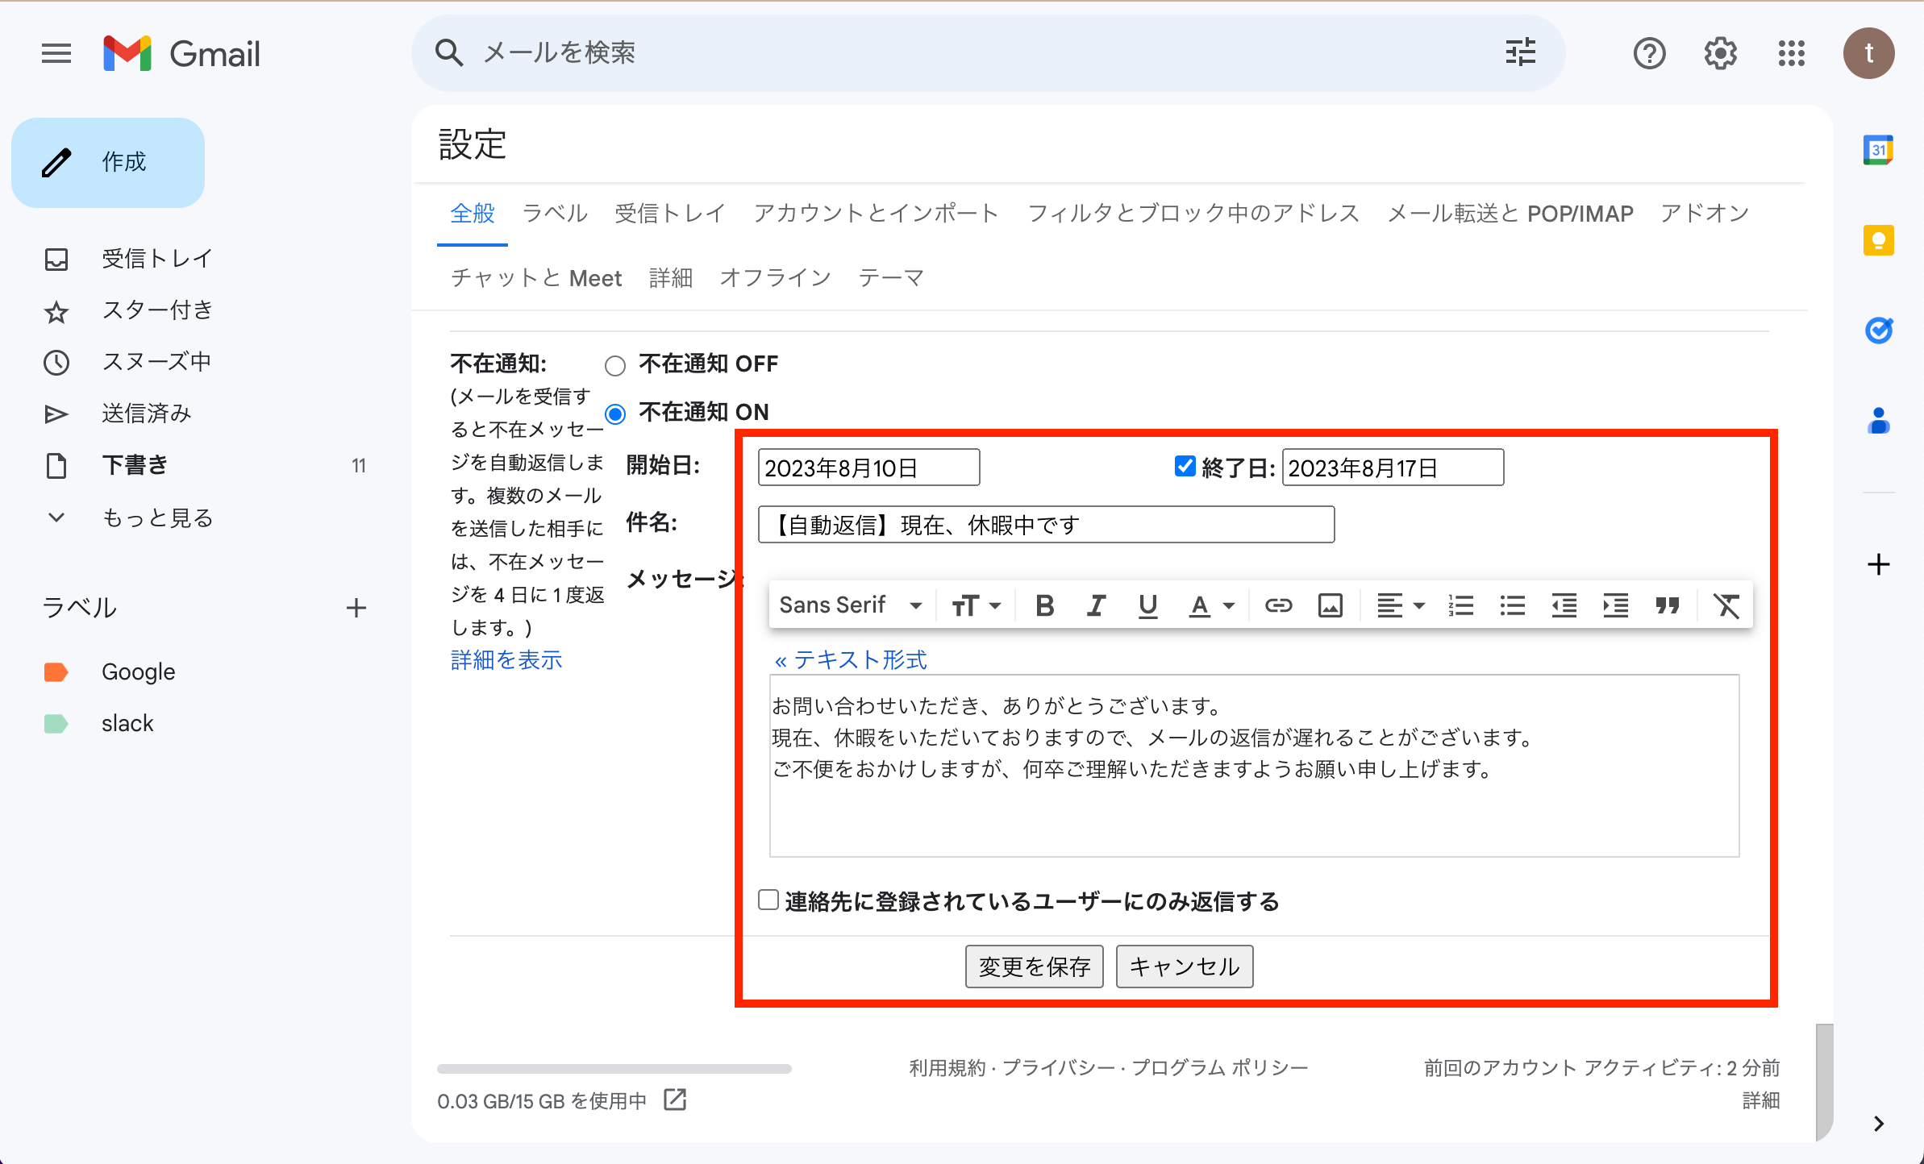Open 利用規約 footer link

pos(947,1068)
